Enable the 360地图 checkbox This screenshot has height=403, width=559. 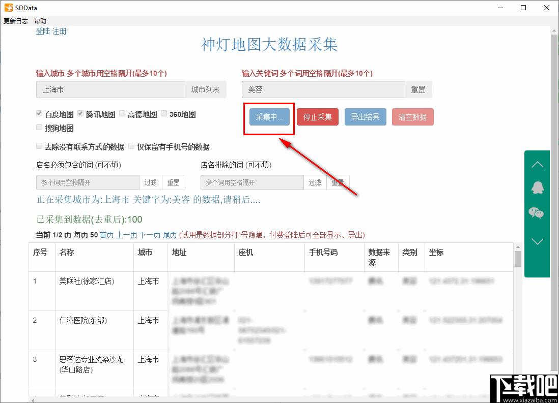164,113
